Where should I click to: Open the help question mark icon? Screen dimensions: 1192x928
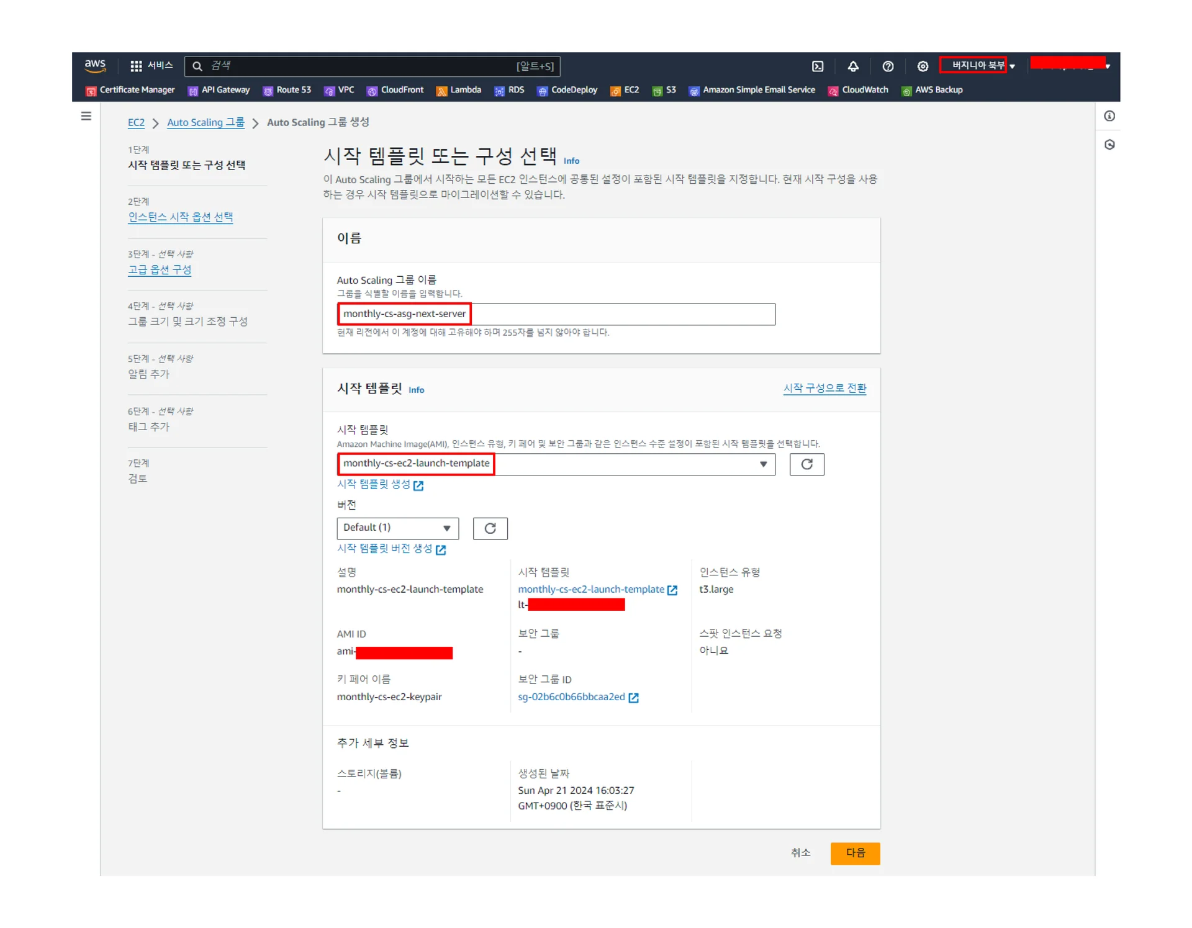tap(888, 66)
